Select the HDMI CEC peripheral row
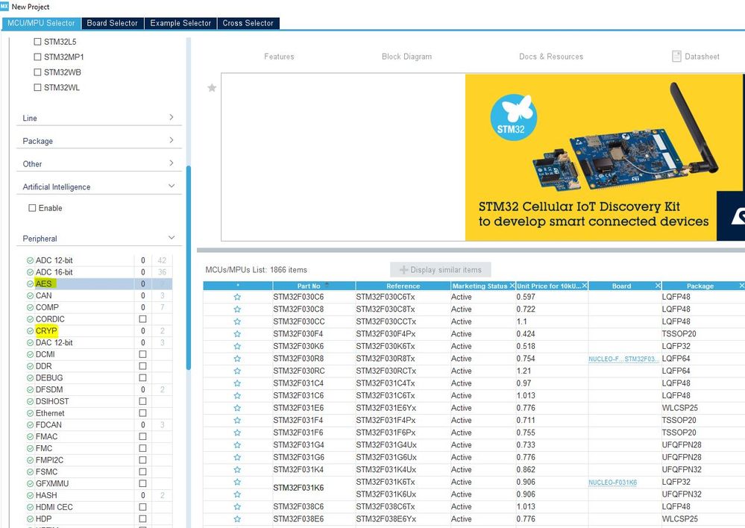Viewport: 745px width, 528px height. coord(99,508)
